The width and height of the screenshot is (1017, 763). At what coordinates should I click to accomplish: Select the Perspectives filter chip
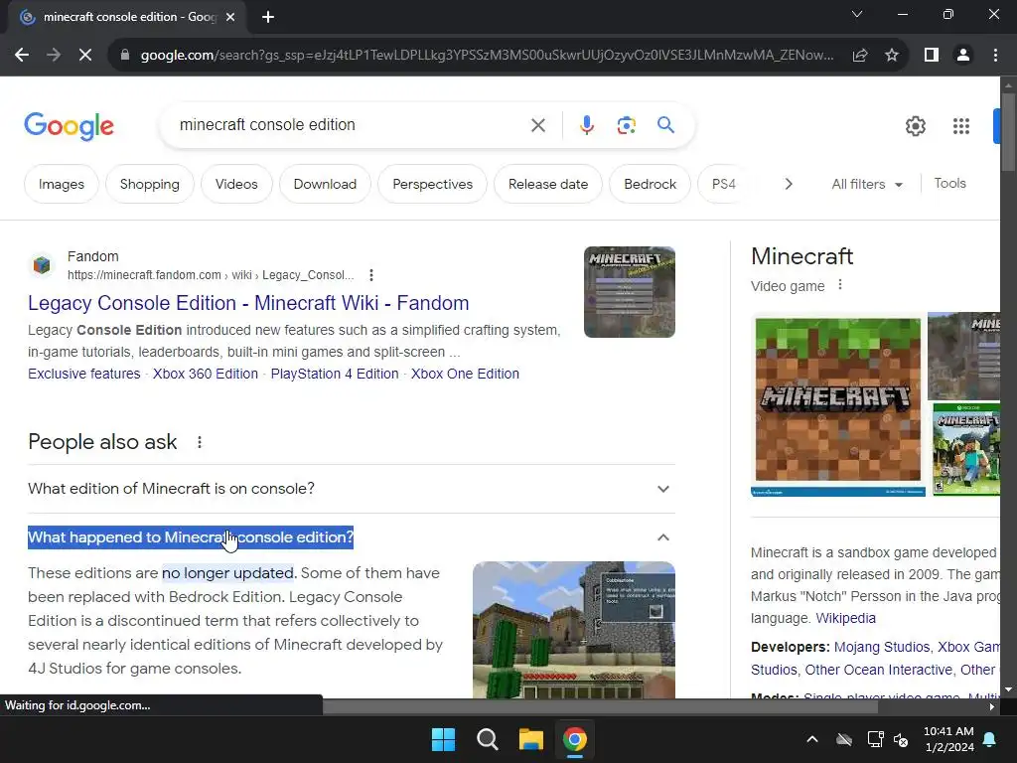coord(433,184)
